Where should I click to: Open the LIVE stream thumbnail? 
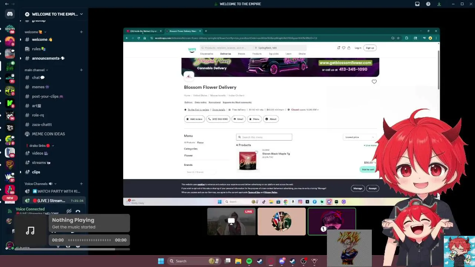coord(231,222)
